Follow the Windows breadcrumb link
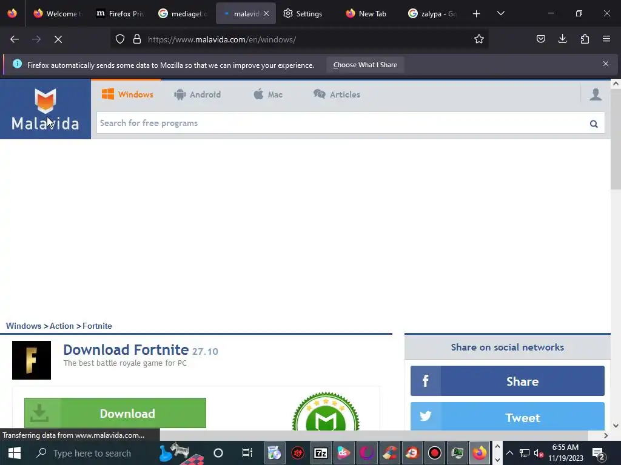This screenshot has height=465, width=621. [x=24, y=326]
